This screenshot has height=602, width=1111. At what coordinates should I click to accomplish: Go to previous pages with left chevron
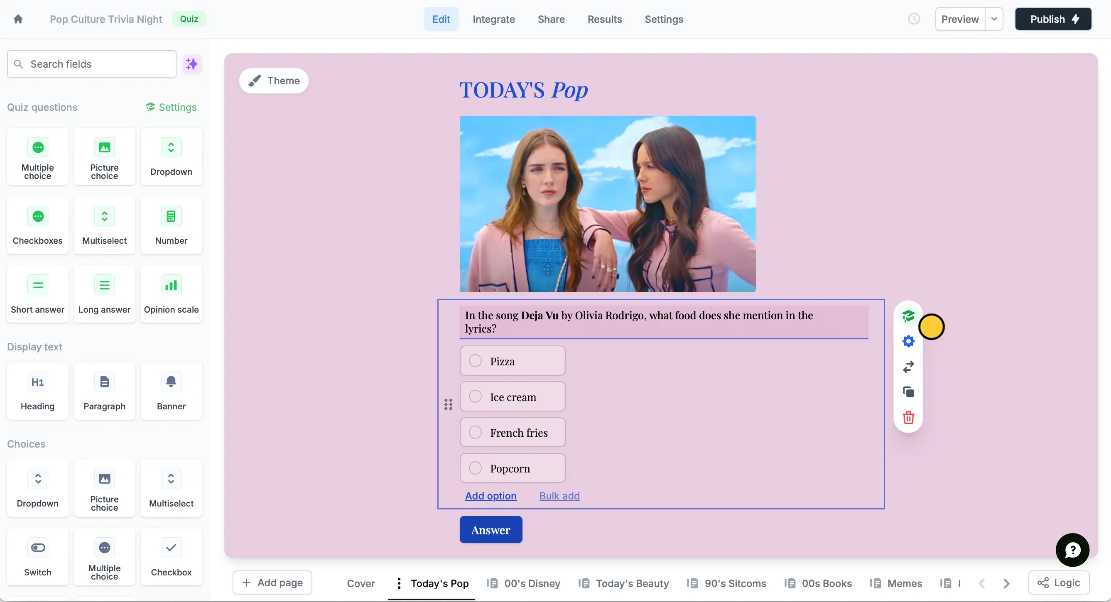coord(981,583)
